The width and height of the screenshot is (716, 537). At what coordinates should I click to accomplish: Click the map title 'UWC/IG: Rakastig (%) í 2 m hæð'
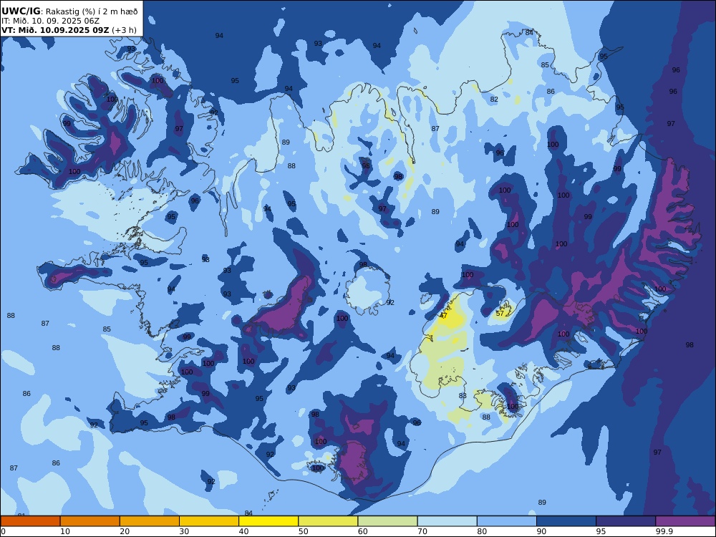[69, 11]
